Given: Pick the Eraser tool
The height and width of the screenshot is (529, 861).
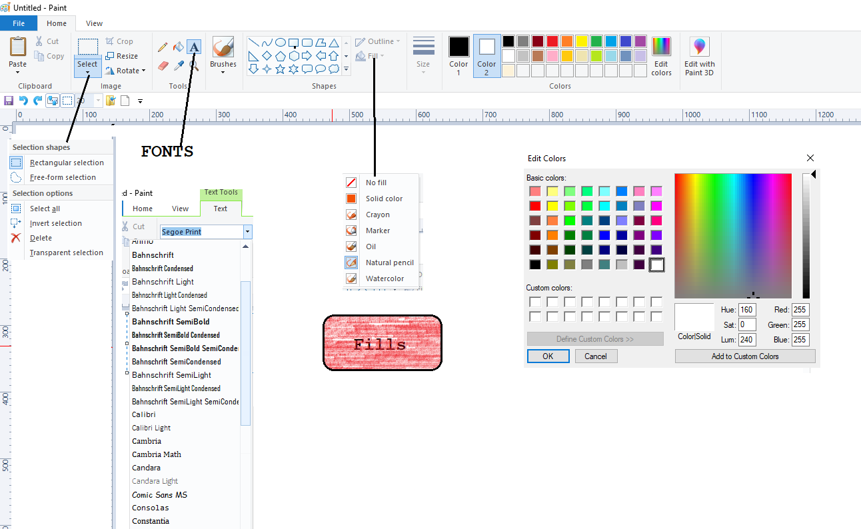Looking at the screenshot, I should (163, 65).
